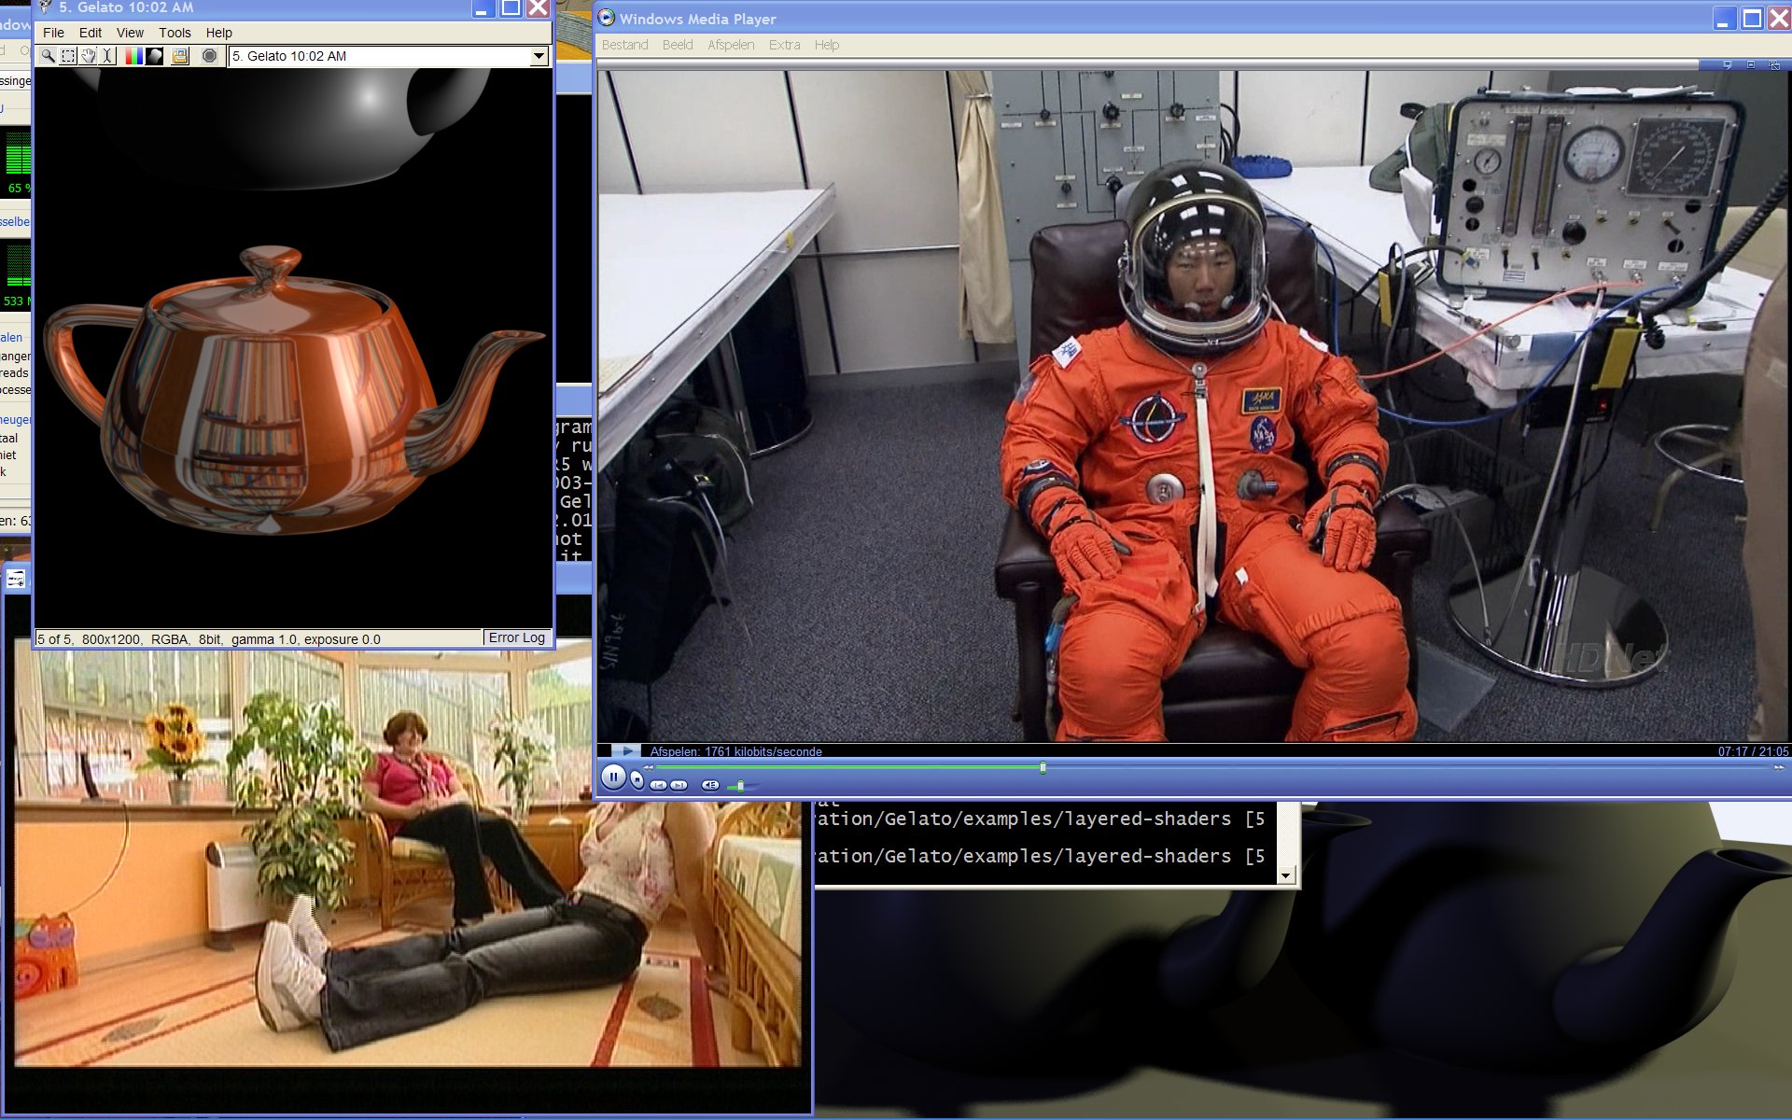
Task: Open Afspelen menu in Windows Media Player
Action: click(731, 45)
